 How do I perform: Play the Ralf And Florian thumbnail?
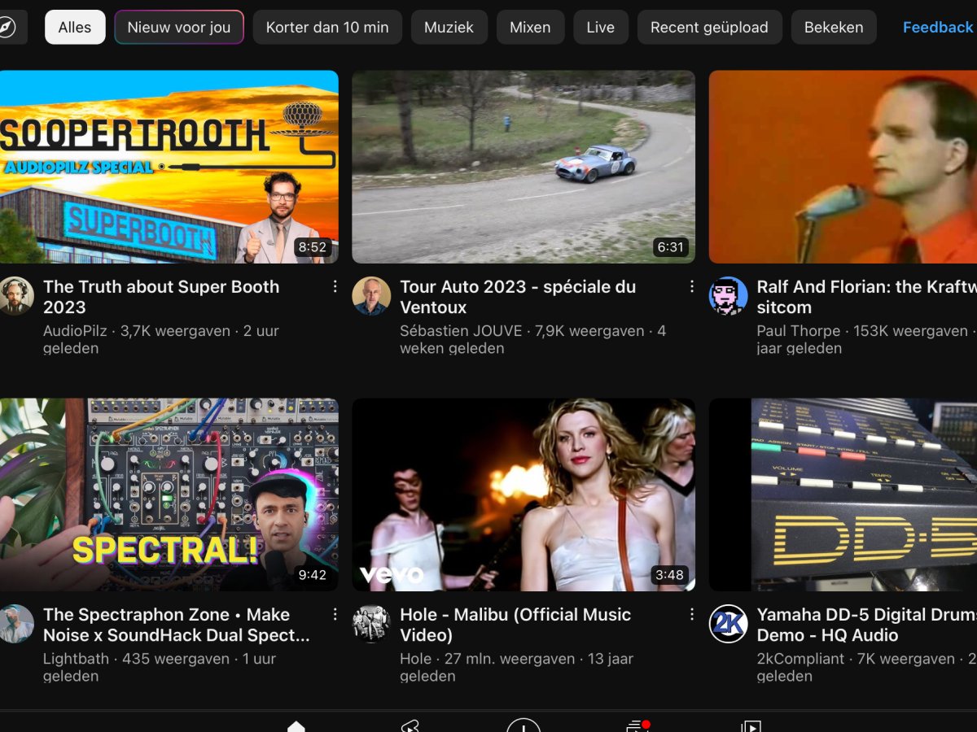(843, 167)
